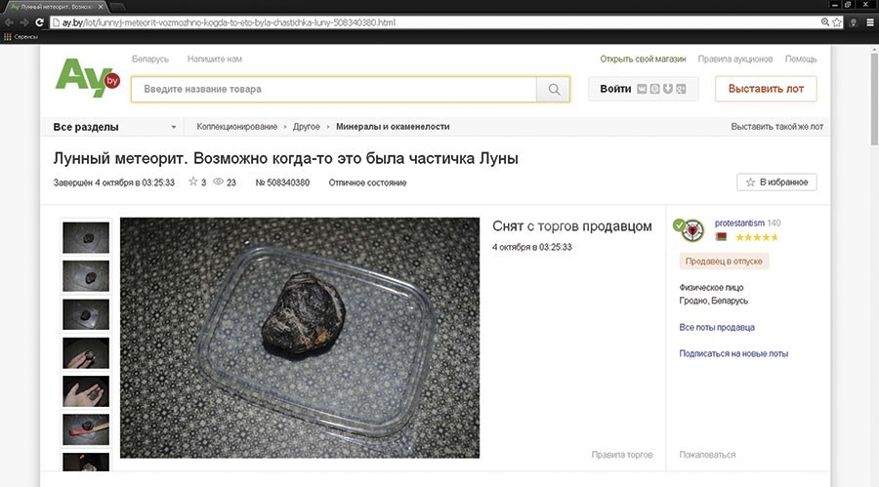Go to Минералы и окаменелости breadcrumb
879x487 pixels.
(x=393, y=127)
